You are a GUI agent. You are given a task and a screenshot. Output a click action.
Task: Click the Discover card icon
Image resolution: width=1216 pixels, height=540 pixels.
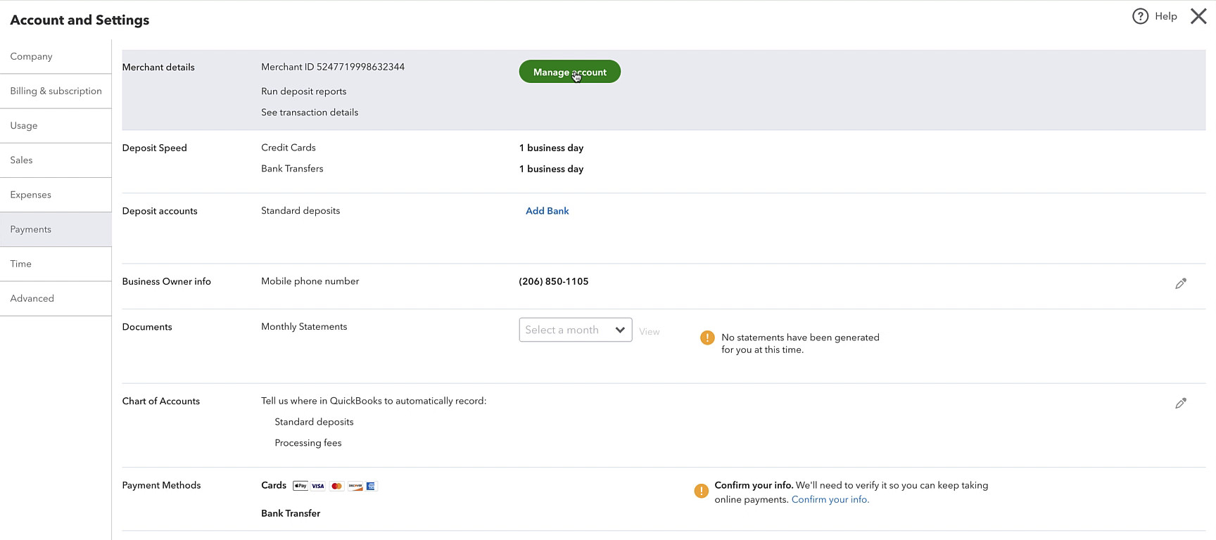click(355, 486)
